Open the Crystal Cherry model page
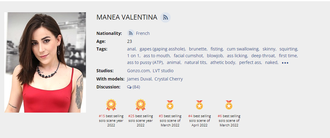The width and height of the screenshot is (330, 138). pos(169,79)
